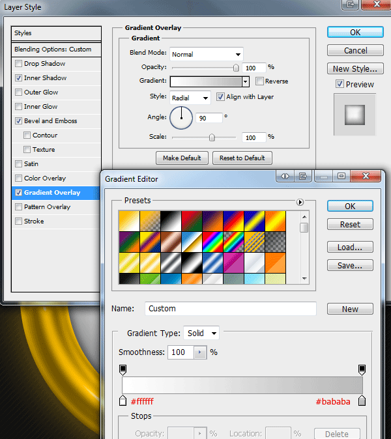This screenshot has width=391, height=439.
Task: Enable the Outer Glow checkbox
Action: click(x=18, y=92)
